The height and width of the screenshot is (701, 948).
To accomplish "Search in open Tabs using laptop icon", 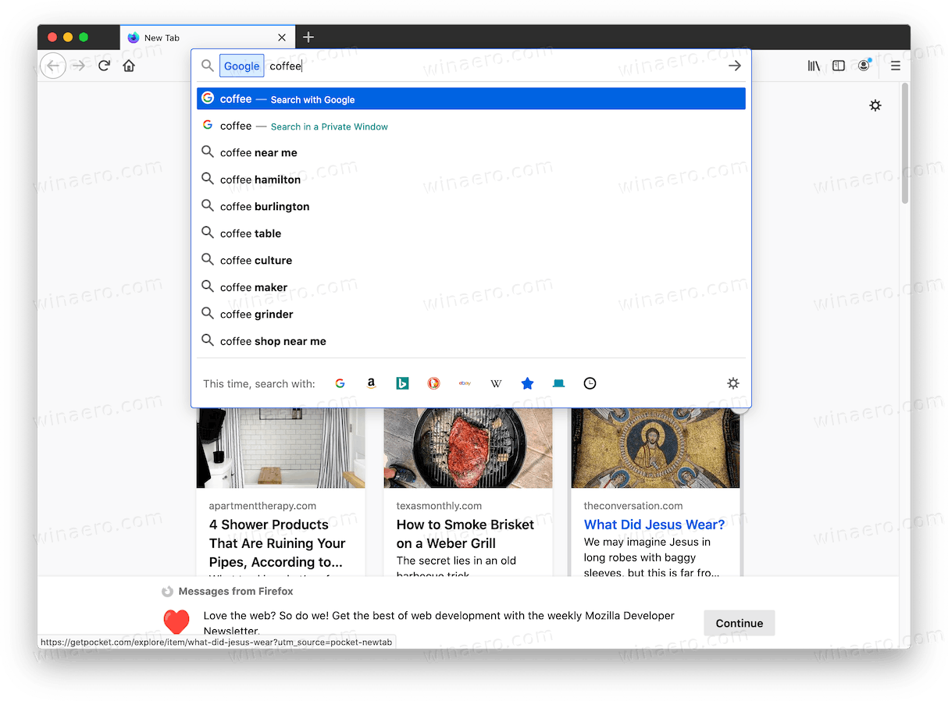I will (x=558, y=383).
